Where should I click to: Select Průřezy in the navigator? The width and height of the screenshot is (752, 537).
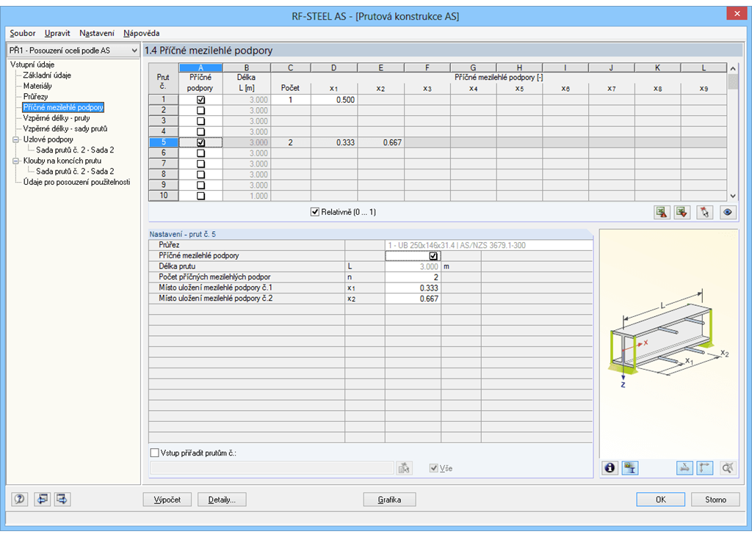[35, 96]
